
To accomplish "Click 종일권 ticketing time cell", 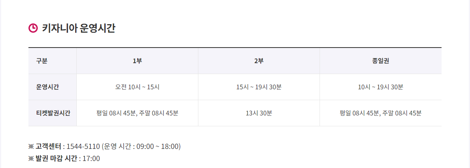I will [x=381, y=113].
